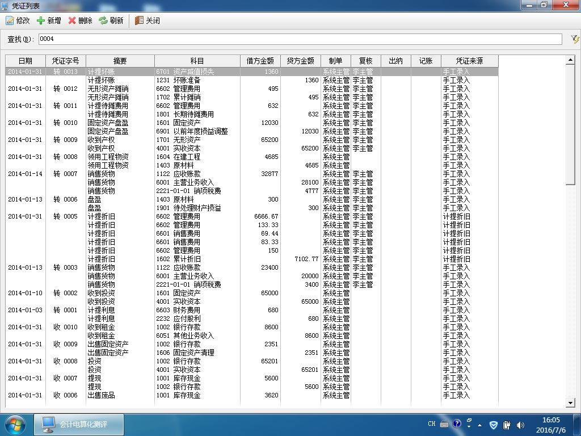
Task: Click subject cell 1231 坏账准备
Action: click(x=178, y=80)
